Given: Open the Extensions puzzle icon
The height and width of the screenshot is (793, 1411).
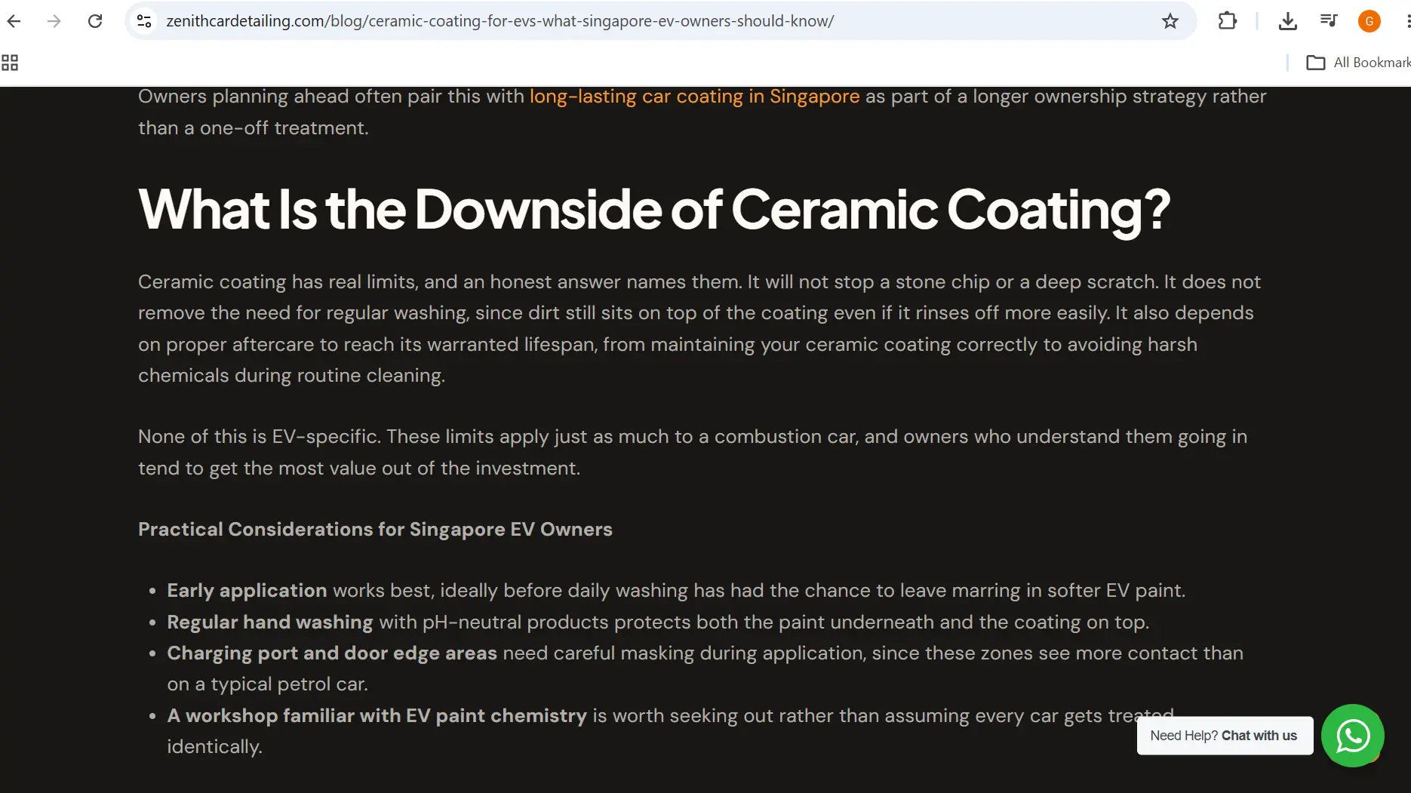Looking at the screenshot, I should 1228,21.
